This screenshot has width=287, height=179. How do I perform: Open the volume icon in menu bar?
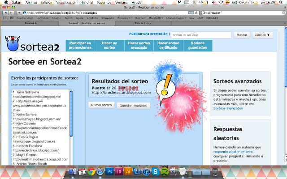coord(213,2)
